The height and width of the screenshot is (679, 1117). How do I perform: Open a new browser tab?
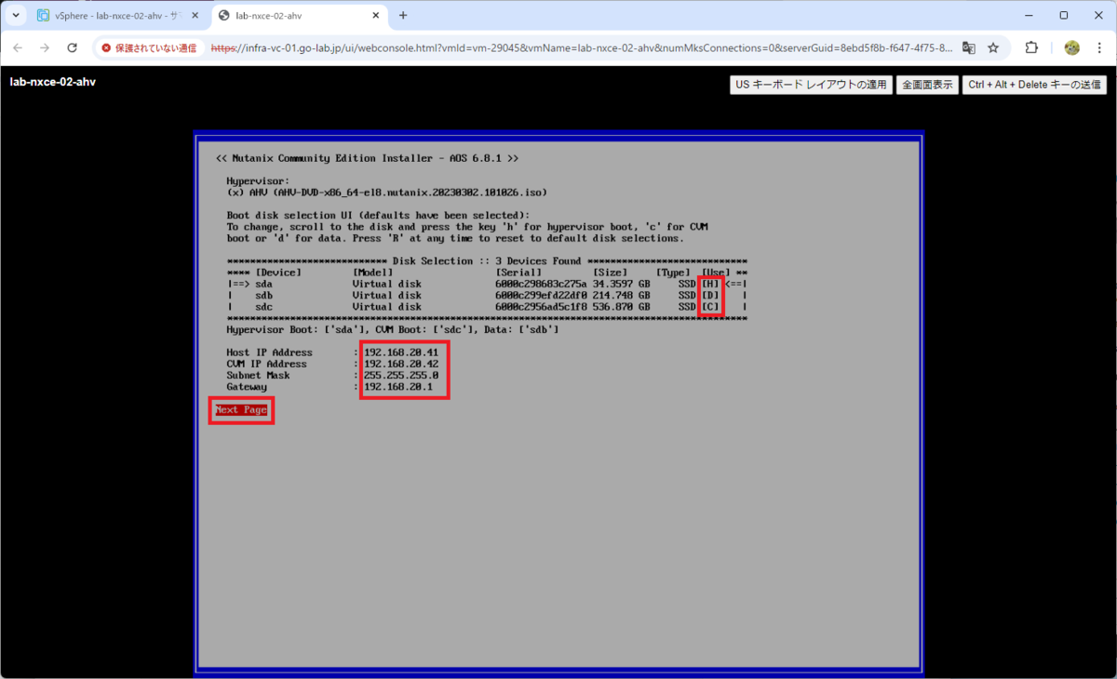pos(403,16)
